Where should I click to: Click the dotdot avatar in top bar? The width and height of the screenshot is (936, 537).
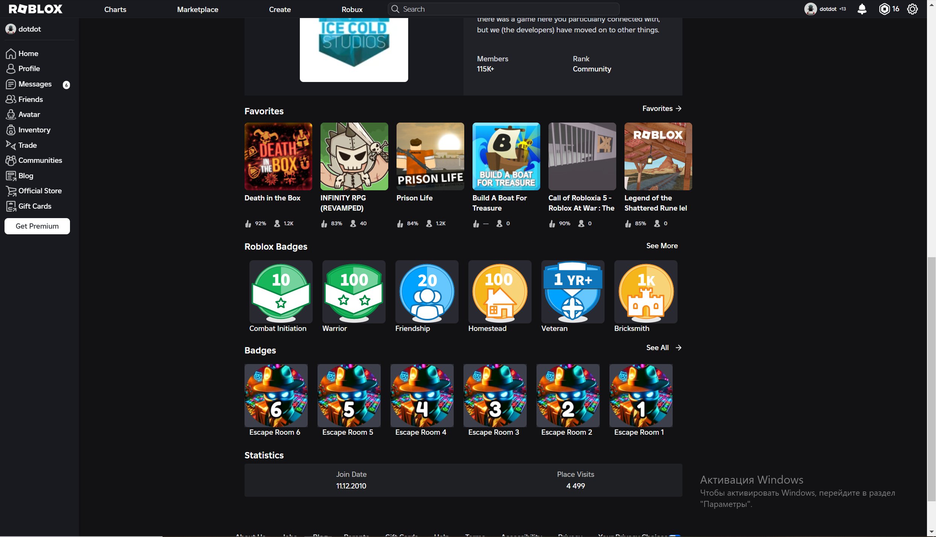tap(810, 9)
